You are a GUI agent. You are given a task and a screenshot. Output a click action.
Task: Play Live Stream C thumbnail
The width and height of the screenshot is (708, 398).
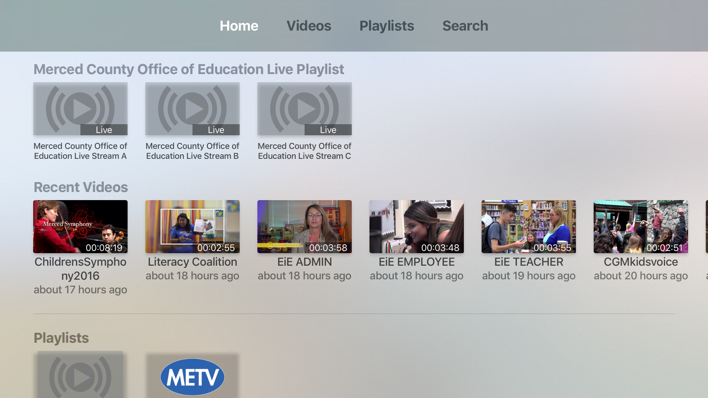tap(305, 109)
